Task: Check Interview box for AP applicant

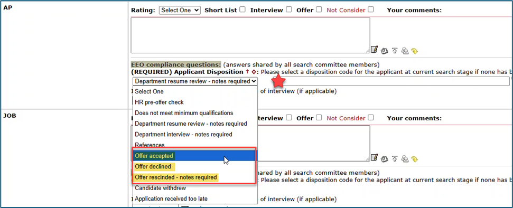Action: [x=288, y=10]
